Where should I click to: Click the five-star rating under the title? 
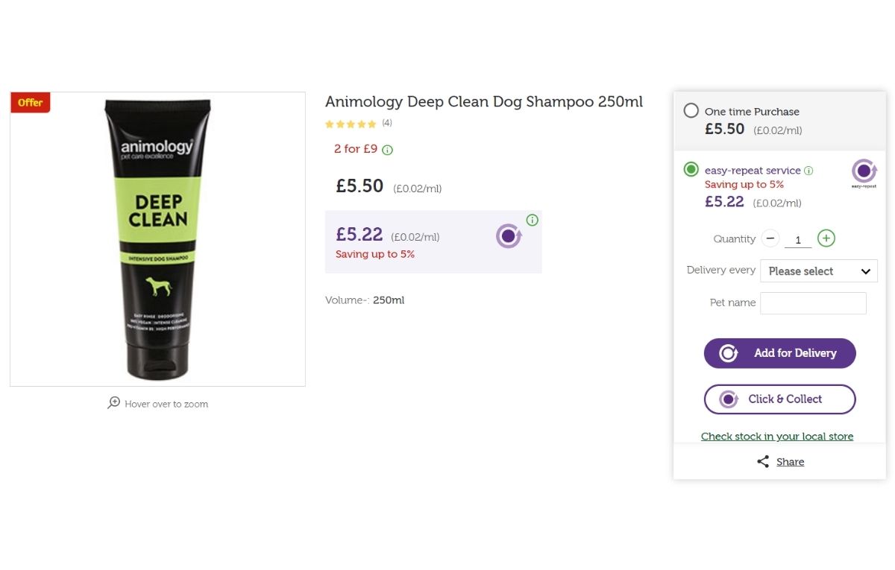click(x=351, y=124)
